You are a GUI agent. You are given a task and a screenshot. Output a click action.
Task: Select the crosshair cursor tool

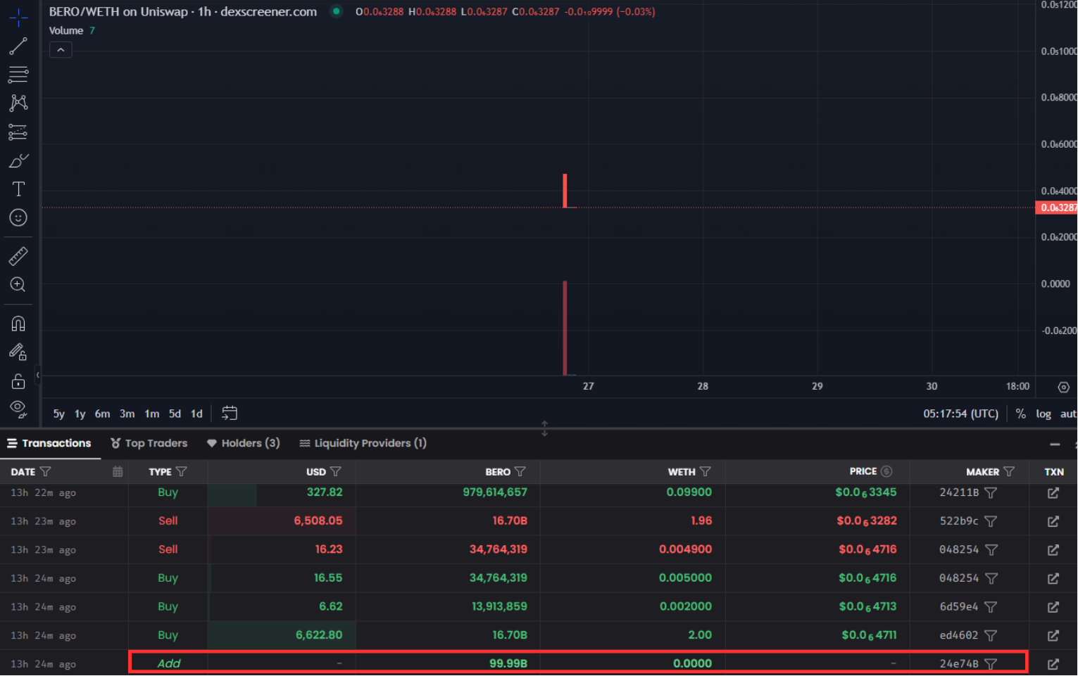[18, 17]
